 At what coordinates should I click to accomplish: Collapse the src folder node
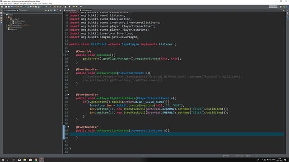7,17
